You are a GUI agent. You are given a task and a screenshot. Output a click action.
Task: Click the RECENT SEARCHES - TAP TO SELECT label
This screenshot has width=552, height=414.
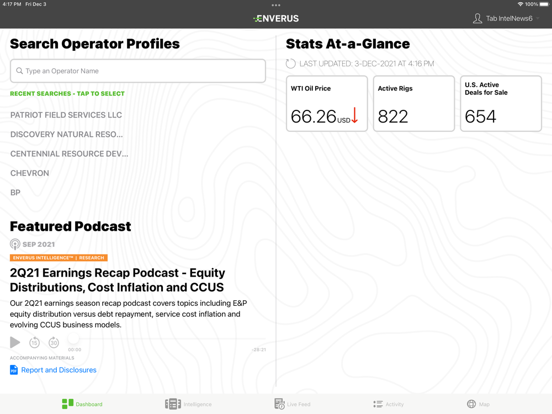click(67, 94)
